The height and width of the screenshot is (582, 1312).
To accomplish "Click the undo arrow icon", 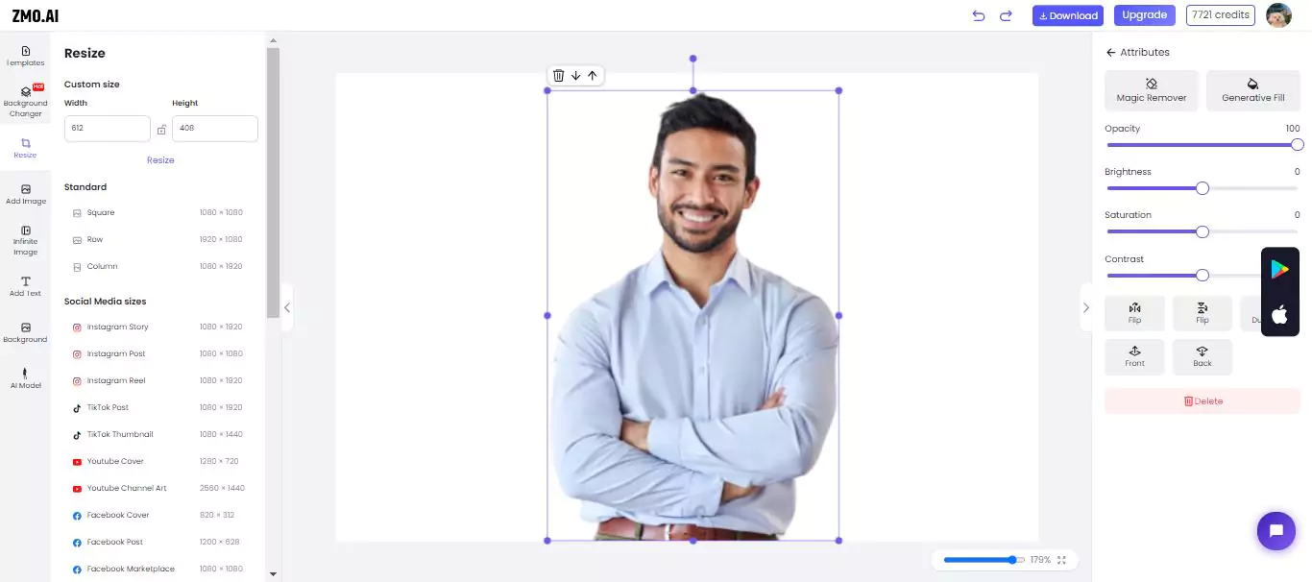I will point(979,15).
